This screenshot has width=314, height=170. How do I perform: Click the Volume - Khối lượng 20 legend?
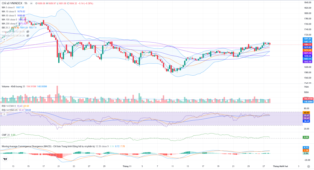[13, 86]
